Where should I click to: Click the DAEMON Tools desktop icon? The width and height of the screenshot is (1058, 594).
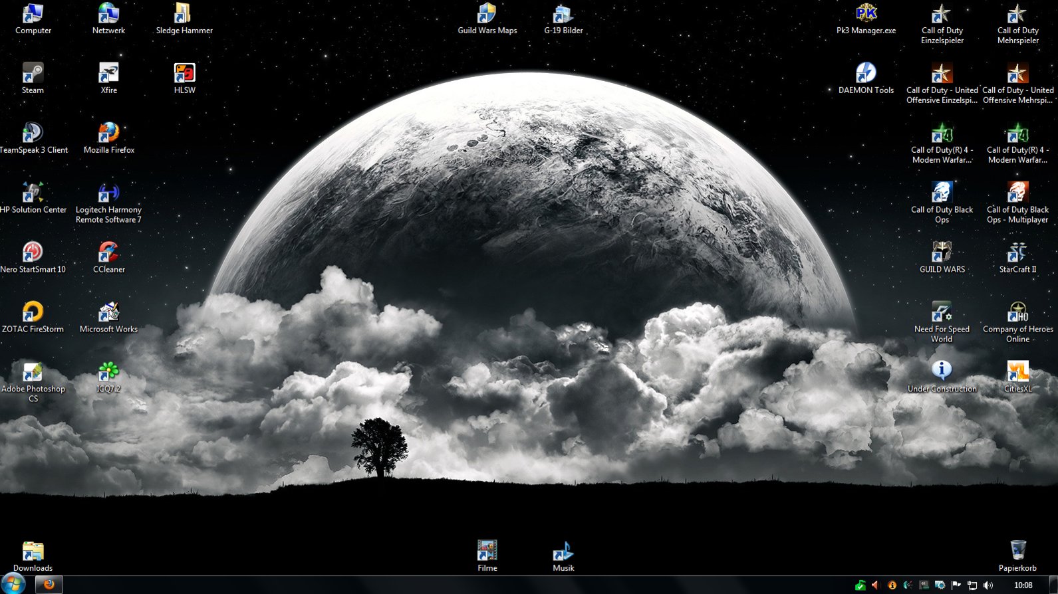866,73
